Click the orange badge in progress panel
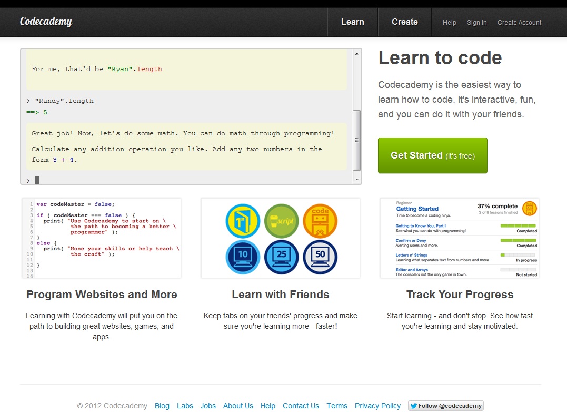This screenshot has height=412, width=567. pyautogui.click(x=530, y=208)
